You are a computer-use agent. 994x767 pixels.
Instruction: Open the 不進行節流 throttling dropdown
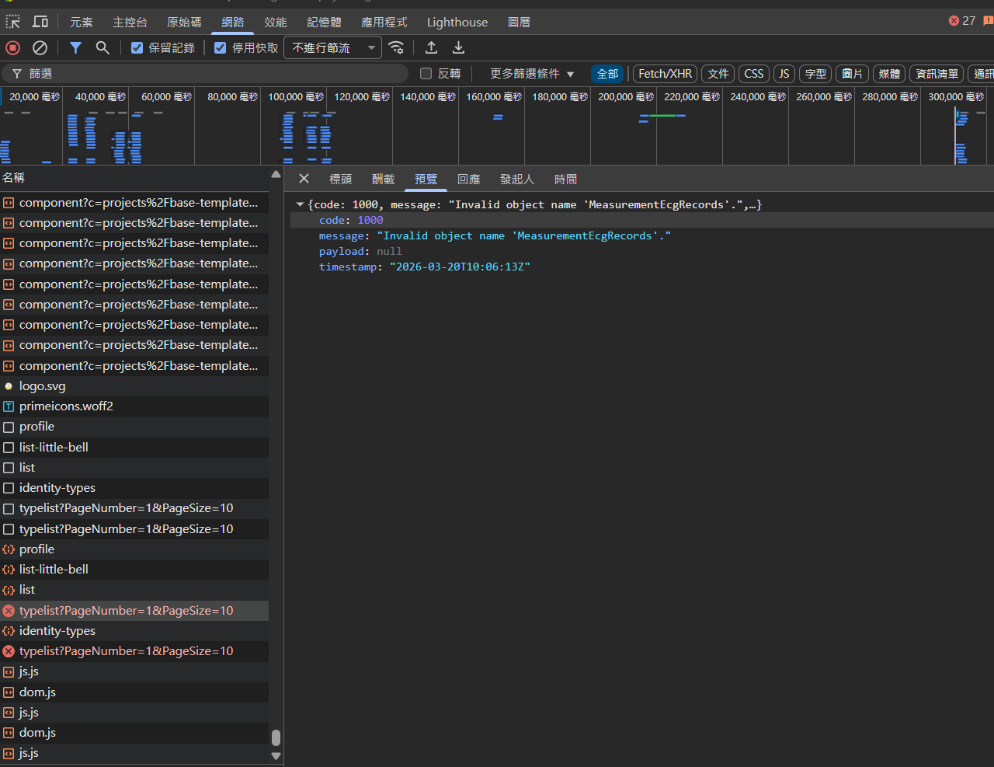pos(332,48)
